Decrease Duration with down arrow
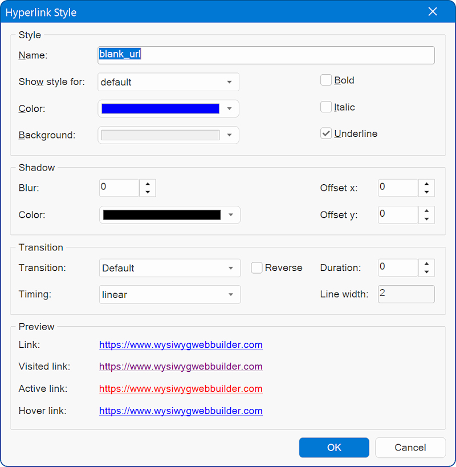456x467 pixels. [x=426, y=271]
